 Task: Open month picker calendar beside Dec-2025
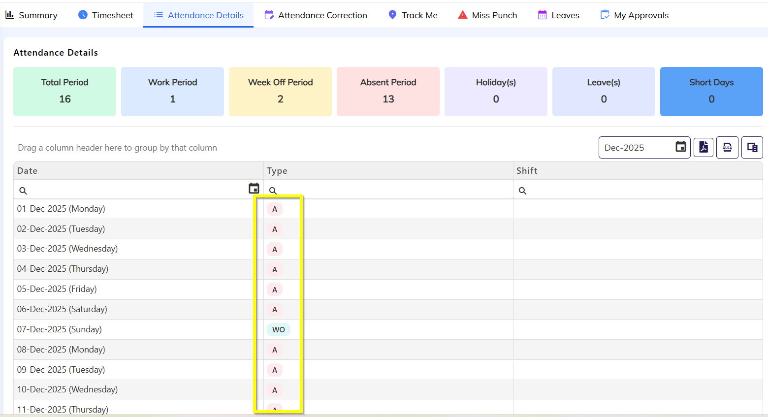(680, 147)
